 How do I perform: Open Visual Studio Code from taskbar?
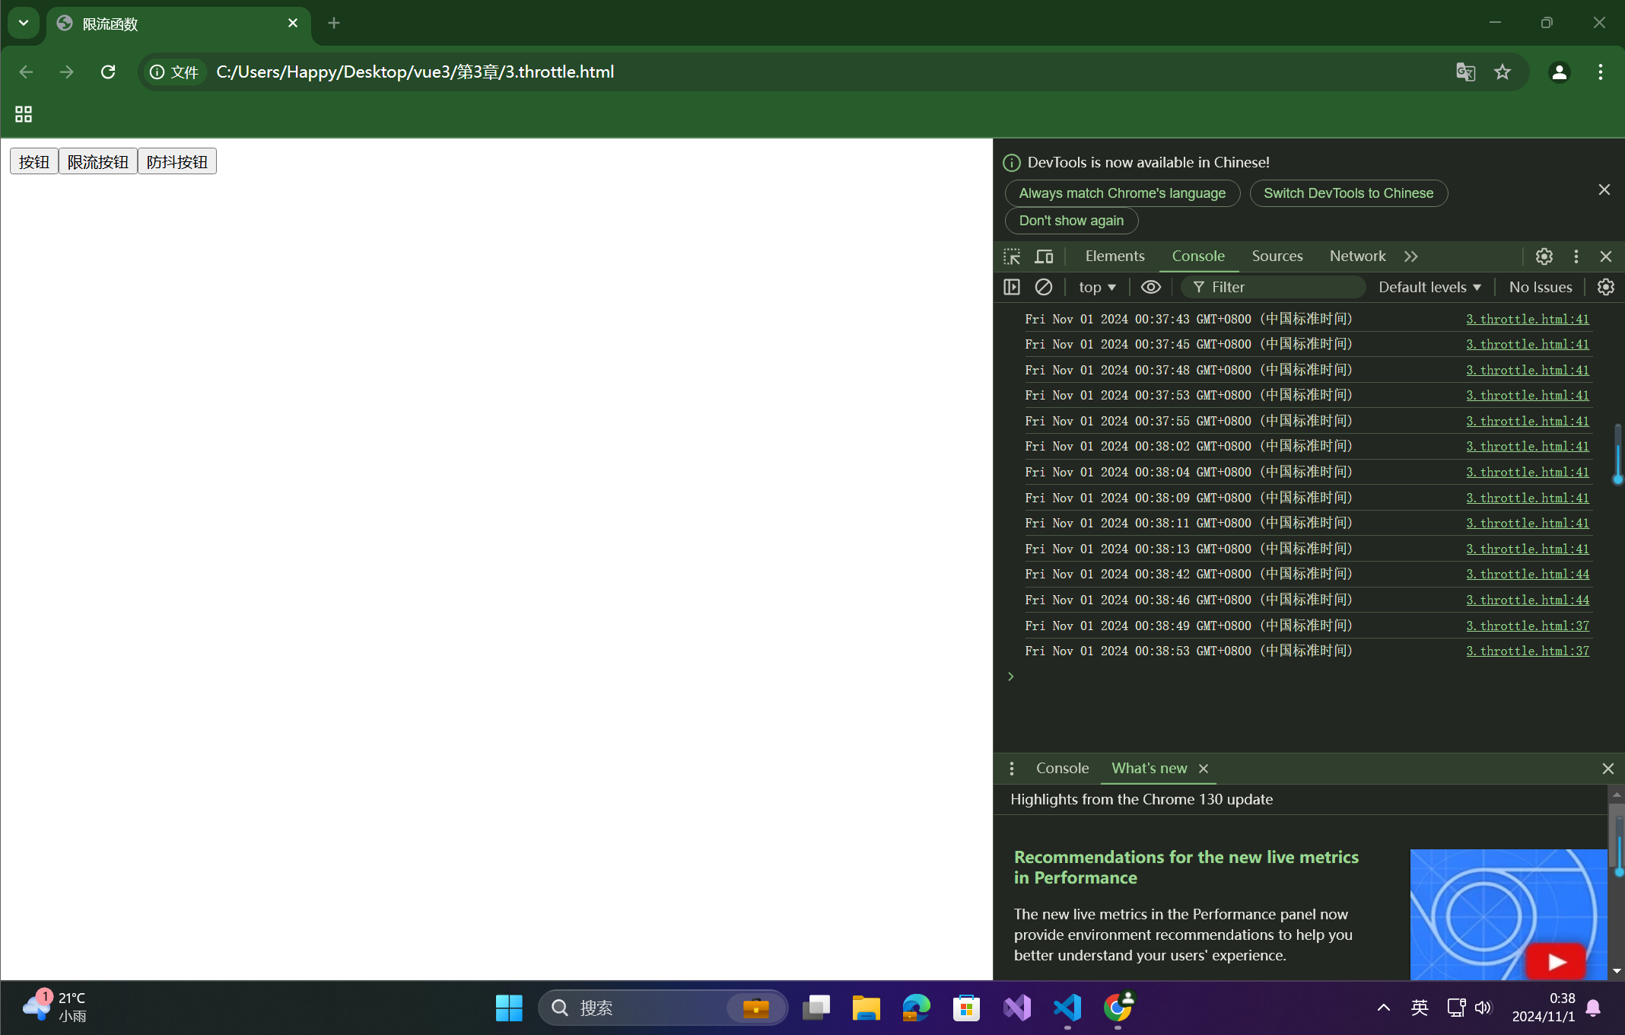click(x=1067, y=1008)
